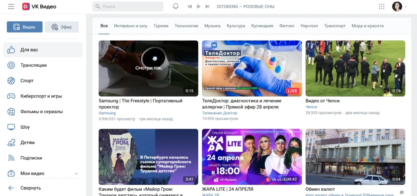Select the Кулинария tab
The image size is (417, 196).
click(x=262, y=26)
